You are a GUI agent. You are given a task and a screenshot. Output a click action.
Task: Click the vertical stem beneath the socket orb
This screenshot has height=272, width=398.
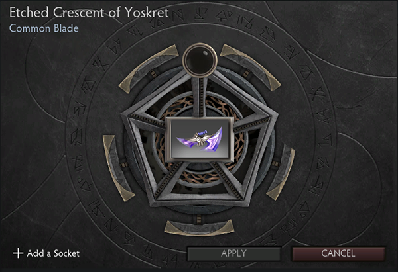[x=200, y=97]
